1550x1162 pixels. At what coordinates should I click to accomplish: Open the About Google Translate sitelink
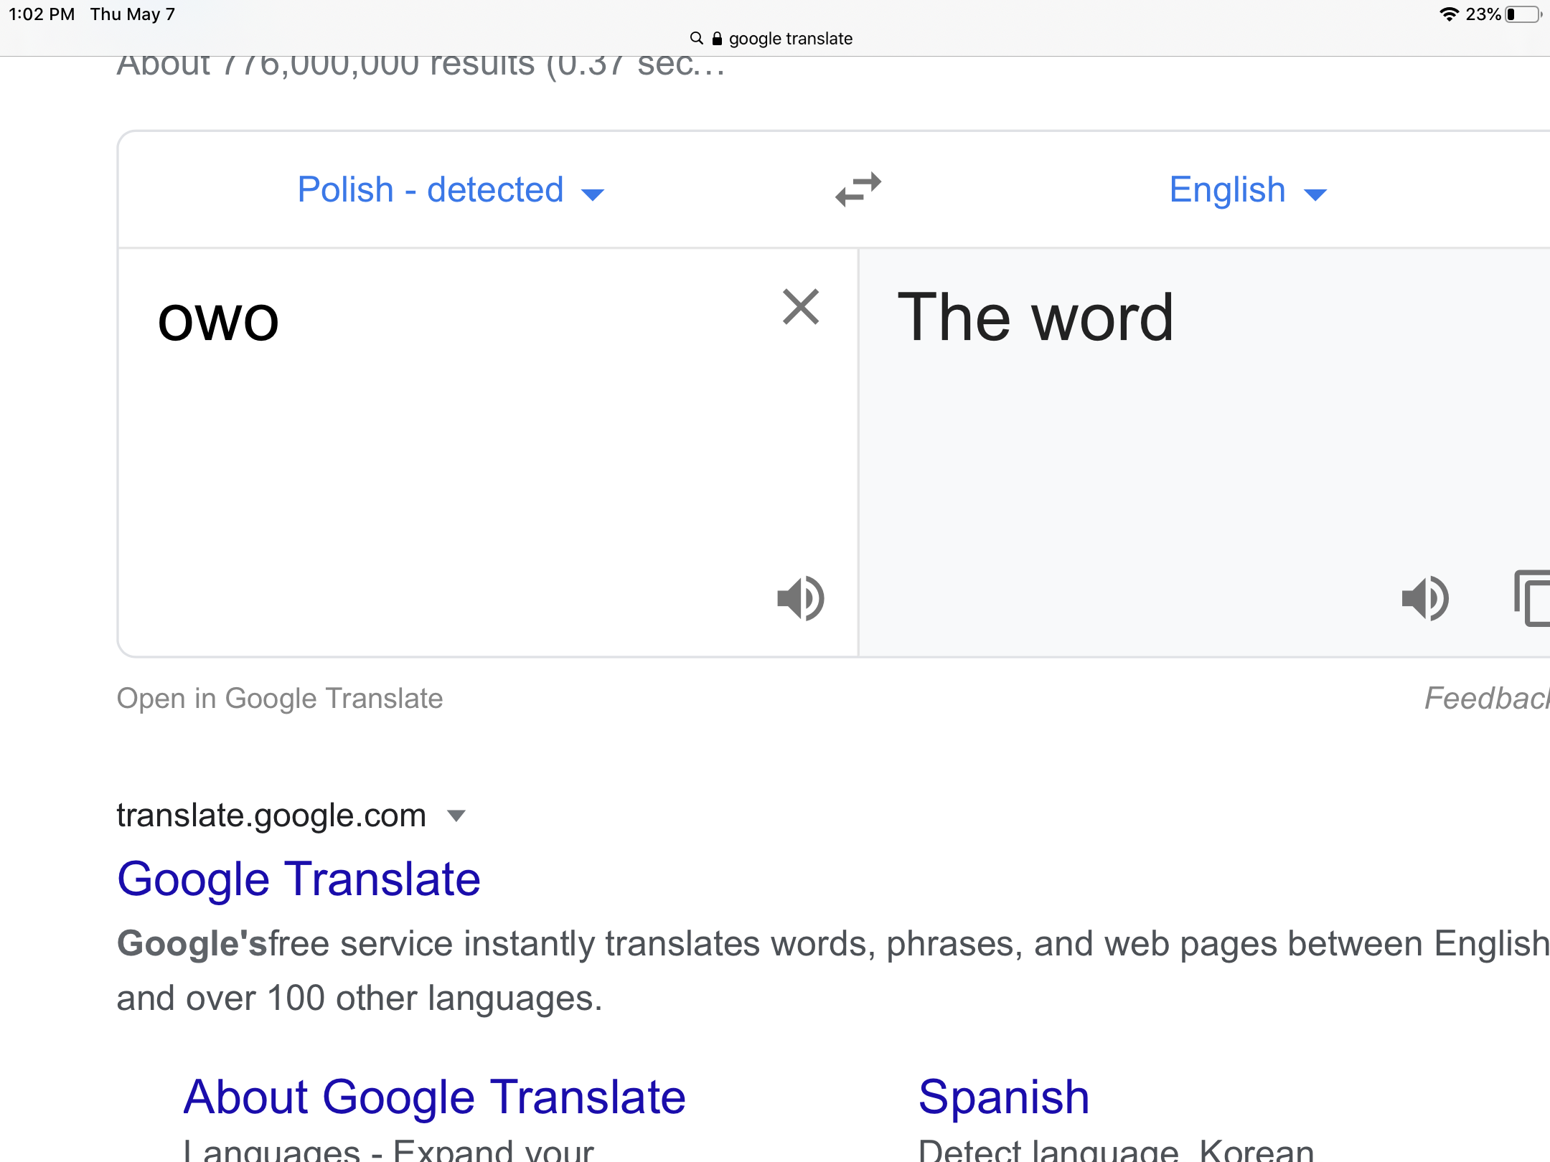tap(434, 1097)
